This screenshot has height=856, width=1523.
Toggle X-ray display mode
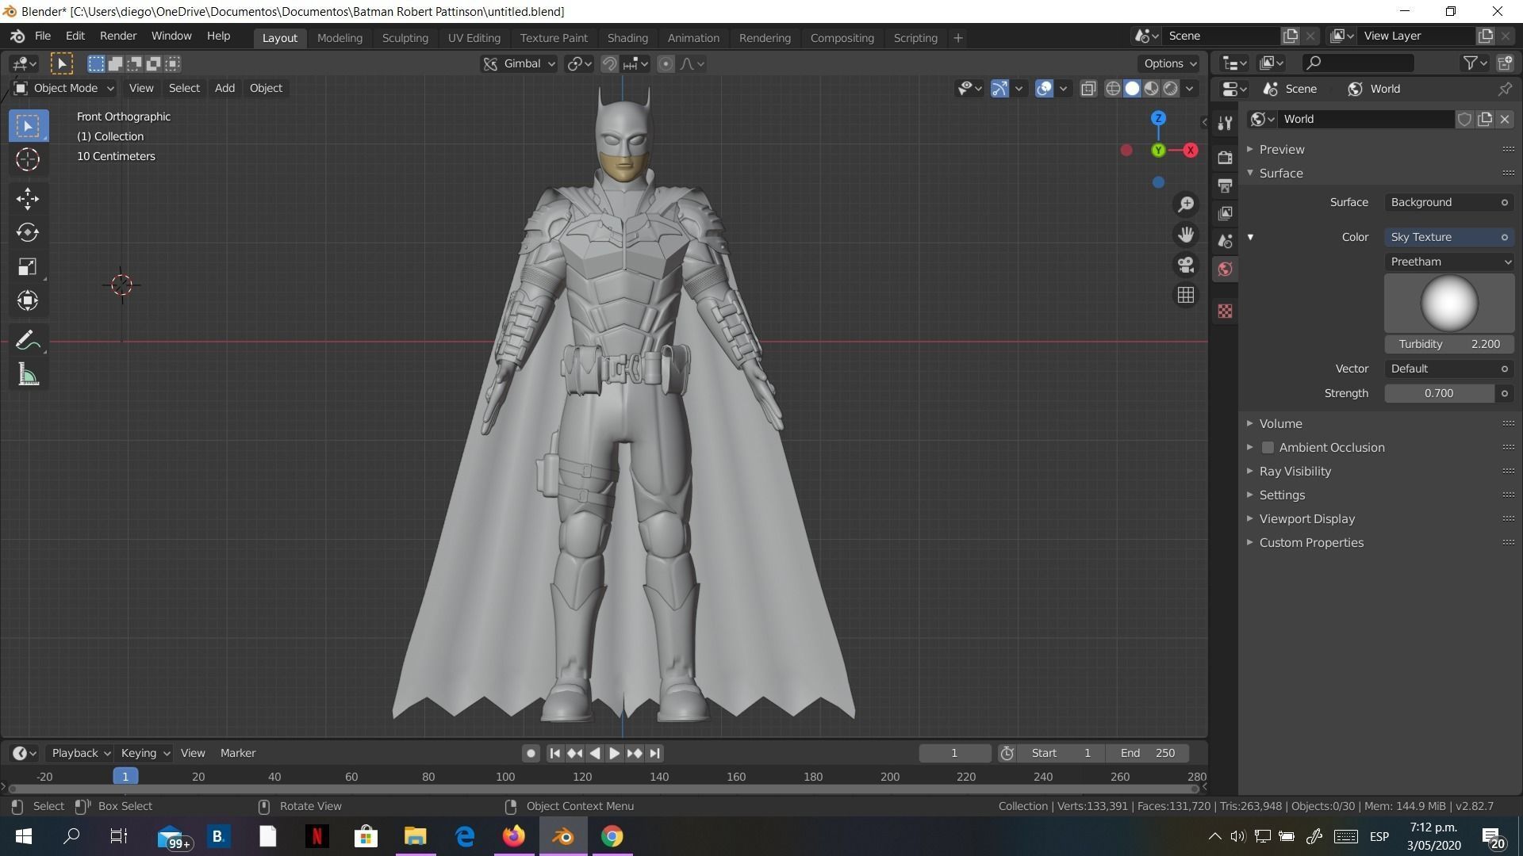tap(1088, 89)
